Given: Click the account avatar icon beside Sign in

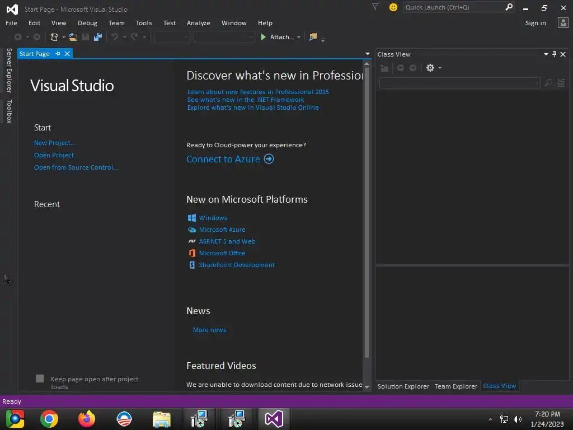Looking at the screenshot, I should 563,22.
